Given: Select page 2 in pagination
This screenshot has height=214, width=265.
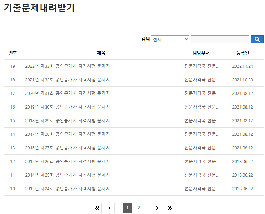Looking at the screenshot, I should coord(139,208).
